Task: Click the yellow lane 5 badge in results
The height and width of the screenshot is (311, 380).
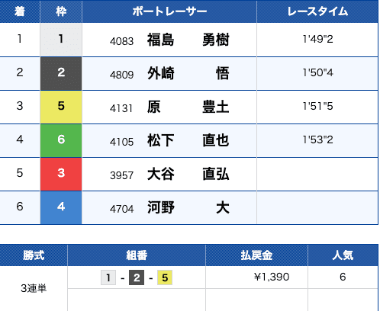Action: pos(61,107)
